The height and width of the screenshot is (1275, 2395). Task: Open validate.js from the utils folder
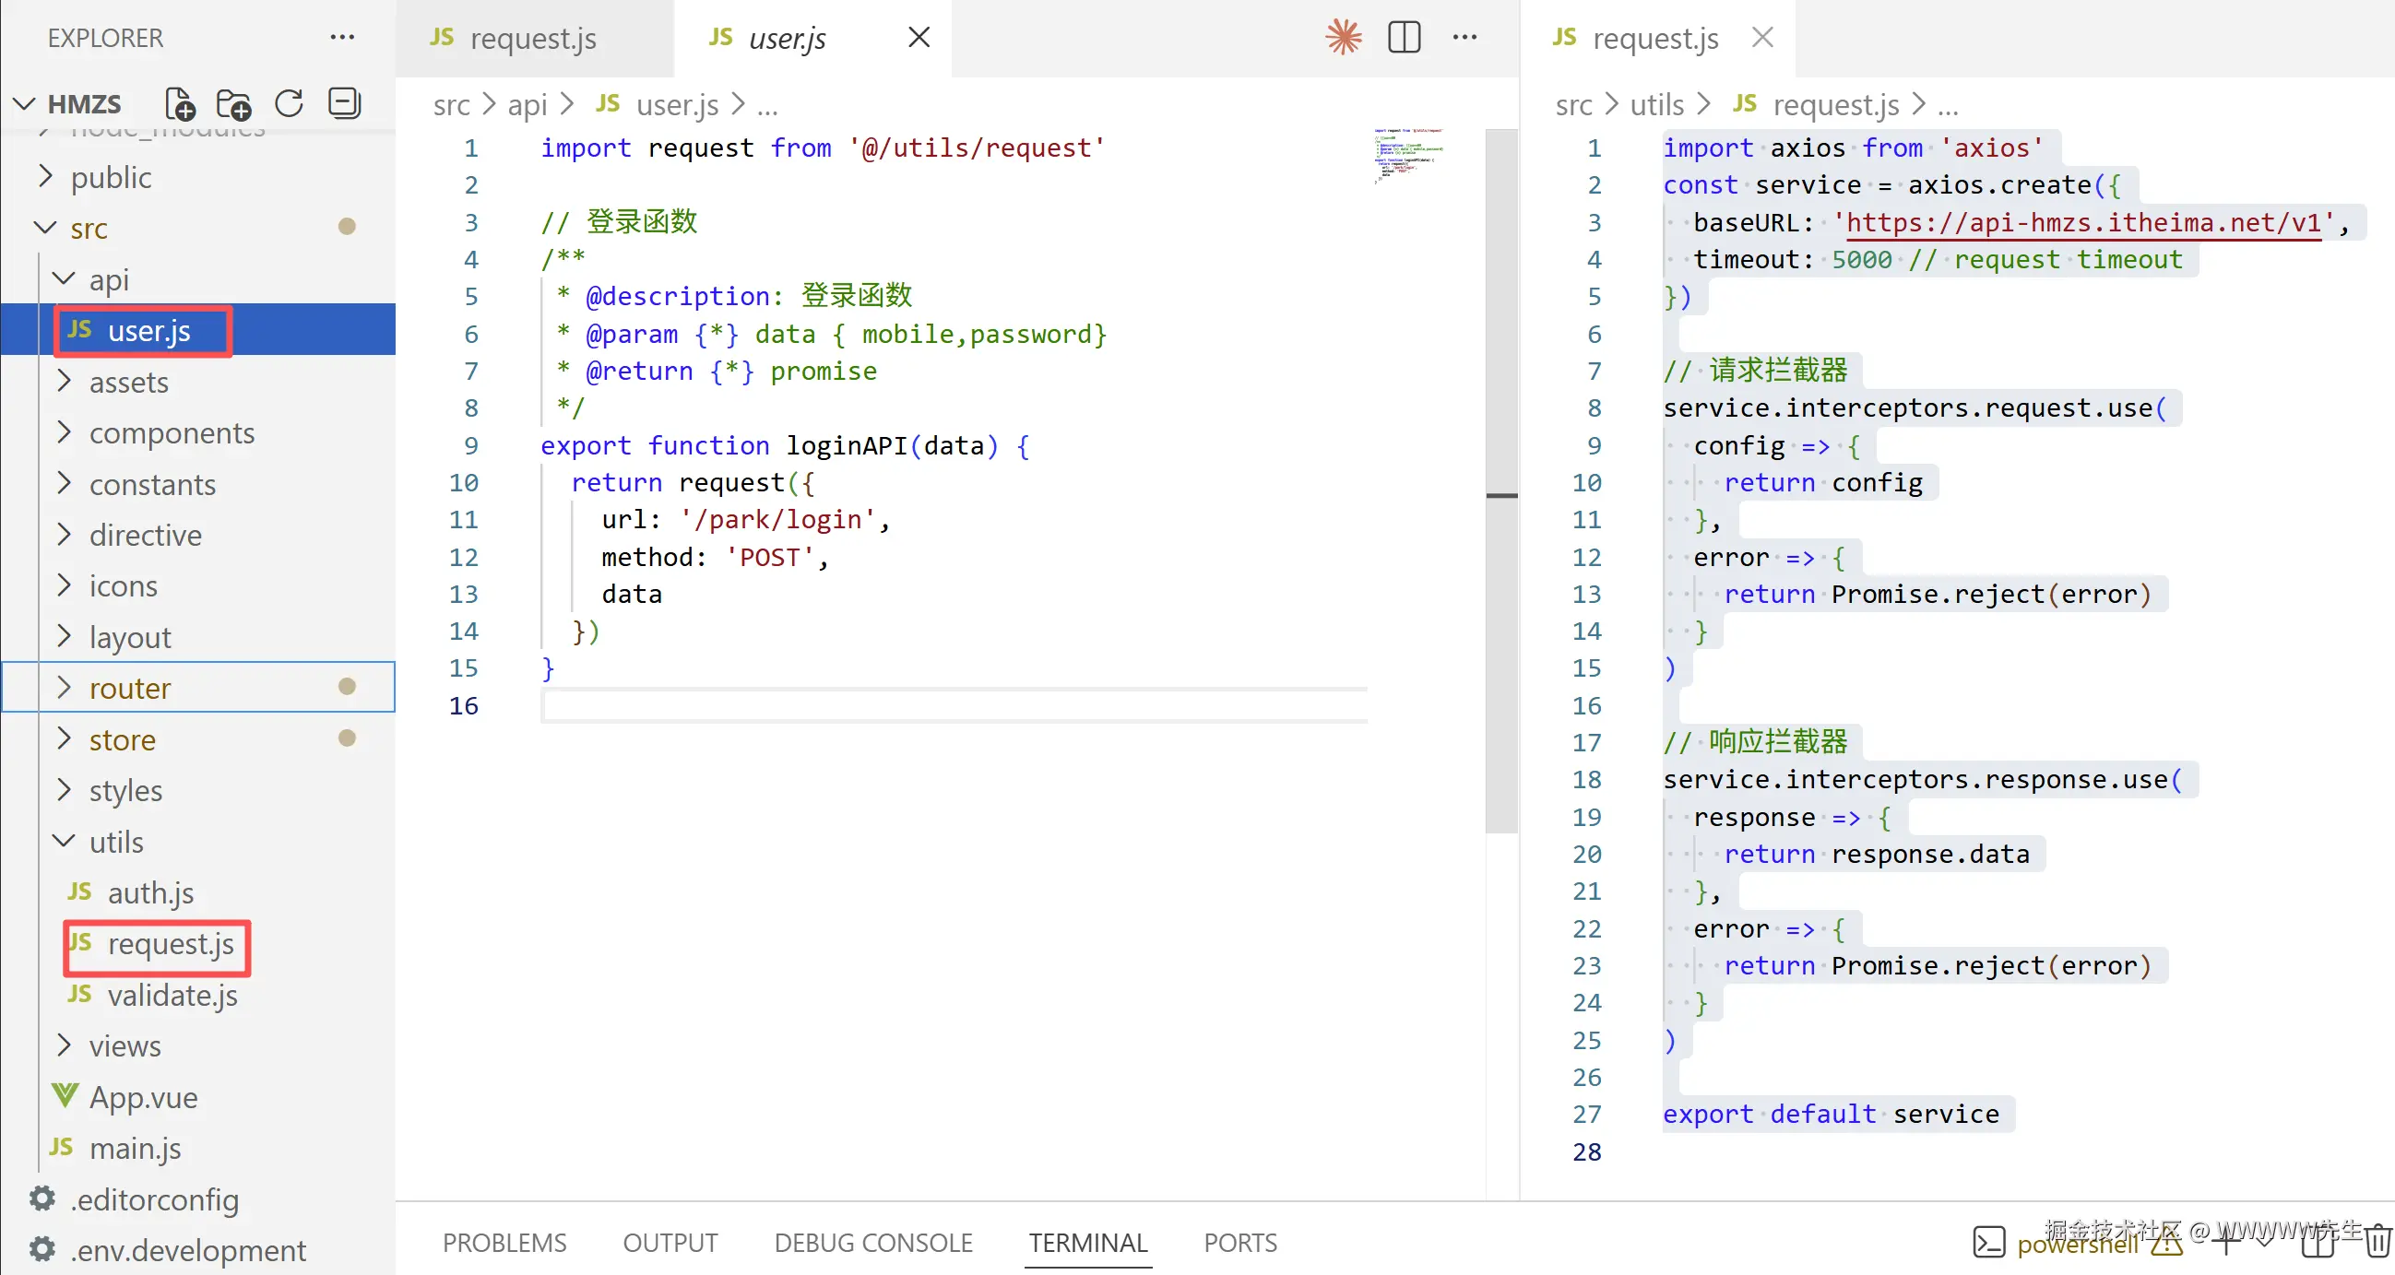coord(172,996)
